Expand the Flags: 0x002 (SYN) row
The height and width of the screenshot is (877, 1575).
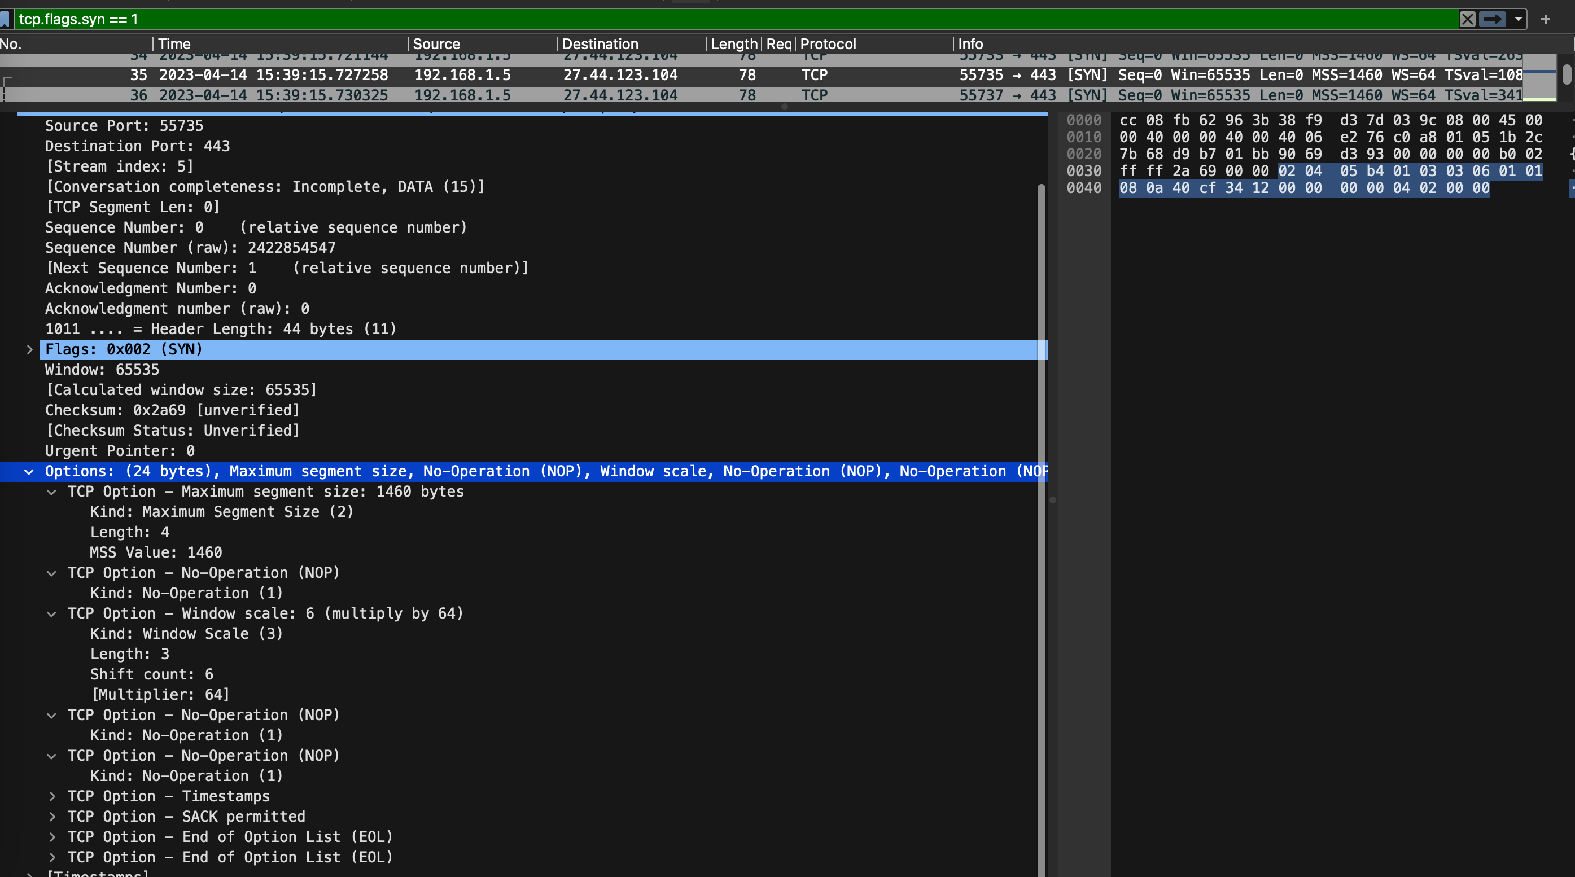coord(29,349)
